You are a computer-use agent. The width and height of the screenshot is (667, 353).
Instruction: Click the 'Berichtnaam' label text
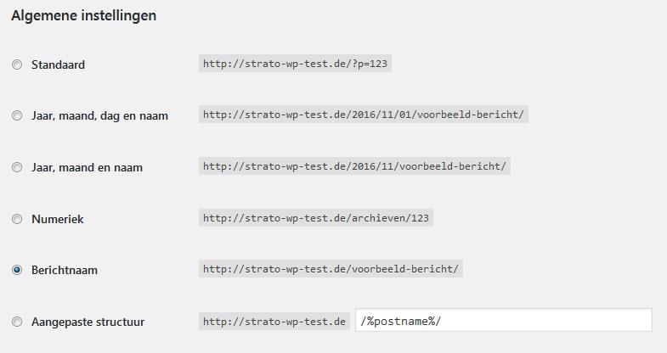(64, 271)
